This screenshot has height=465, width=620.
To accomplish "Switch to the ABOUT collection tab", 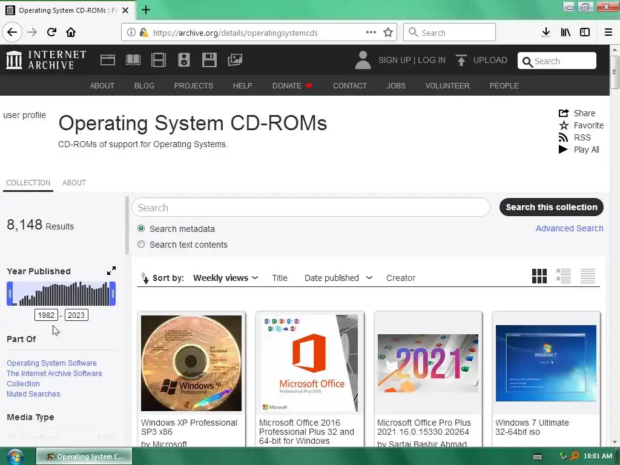I will (x=74, y=183).
